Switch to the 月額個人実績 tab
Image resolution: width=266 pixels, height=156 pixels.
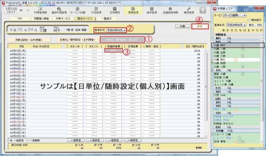[41, 18]
